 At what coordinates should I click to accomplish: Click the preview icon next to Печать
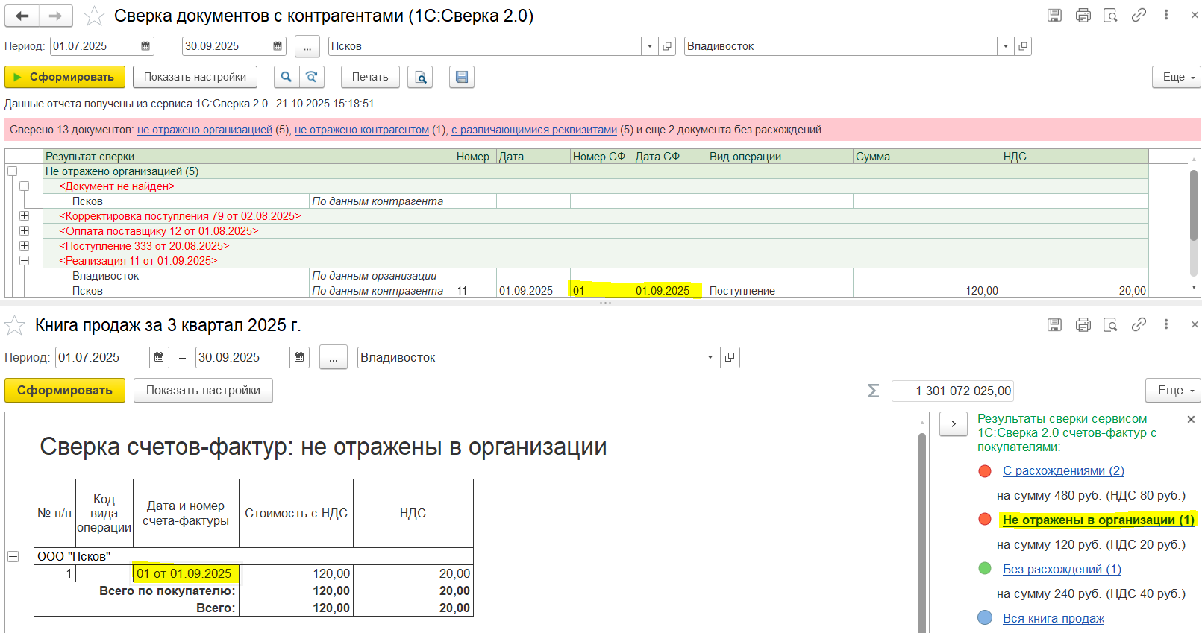(421, 77)
